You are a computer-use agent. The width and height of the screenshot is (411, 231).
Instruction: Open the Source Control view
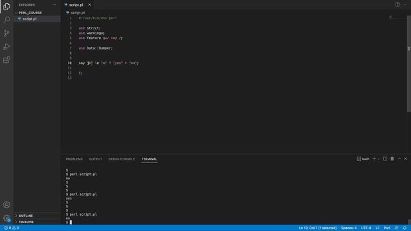6,33
